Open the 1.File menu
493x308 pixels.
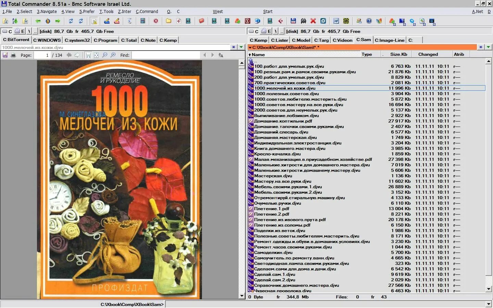(x=7, y=12)
